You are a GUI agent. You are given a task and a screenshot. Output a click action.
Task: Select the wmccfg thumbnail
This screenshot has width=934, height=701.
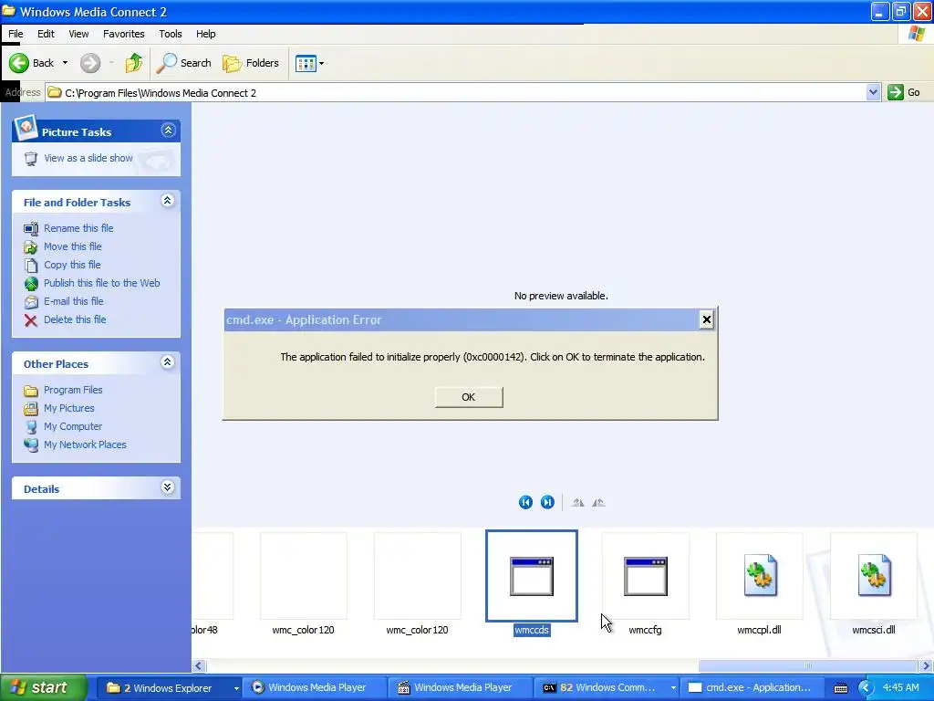click(646, 577)
